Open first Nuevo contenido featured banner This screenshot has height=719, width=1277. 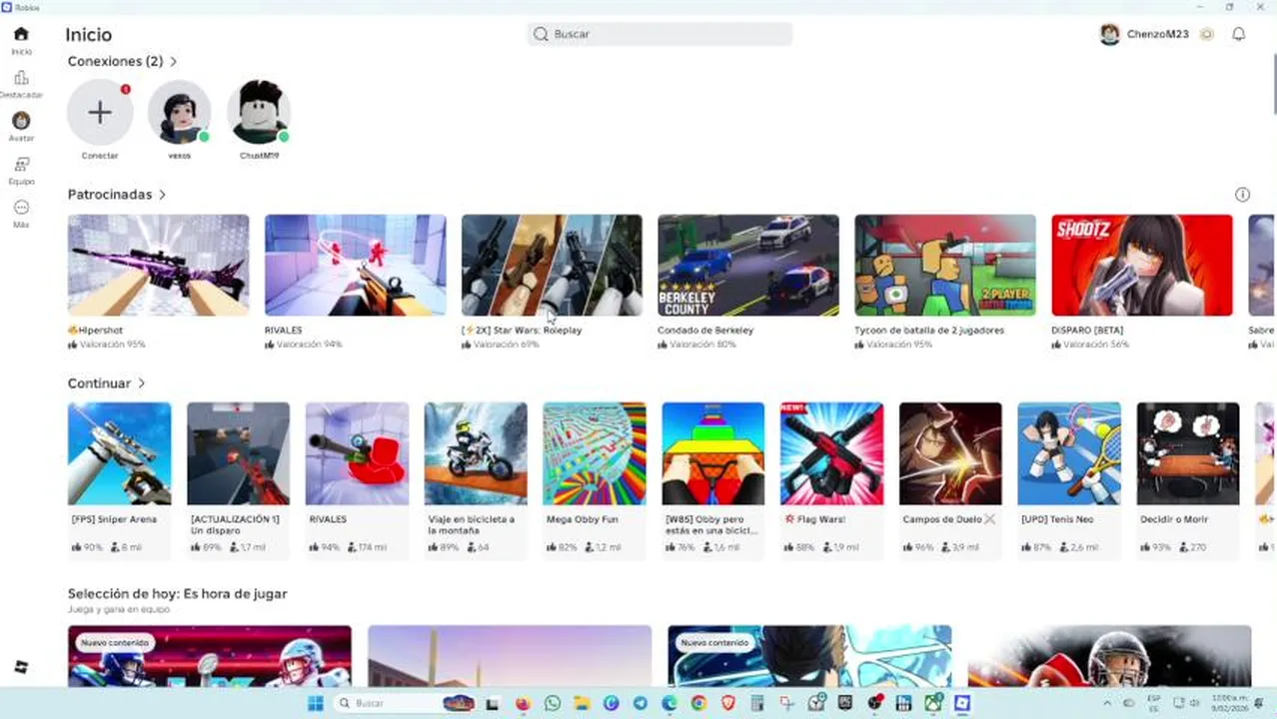[x=210, y=656]
